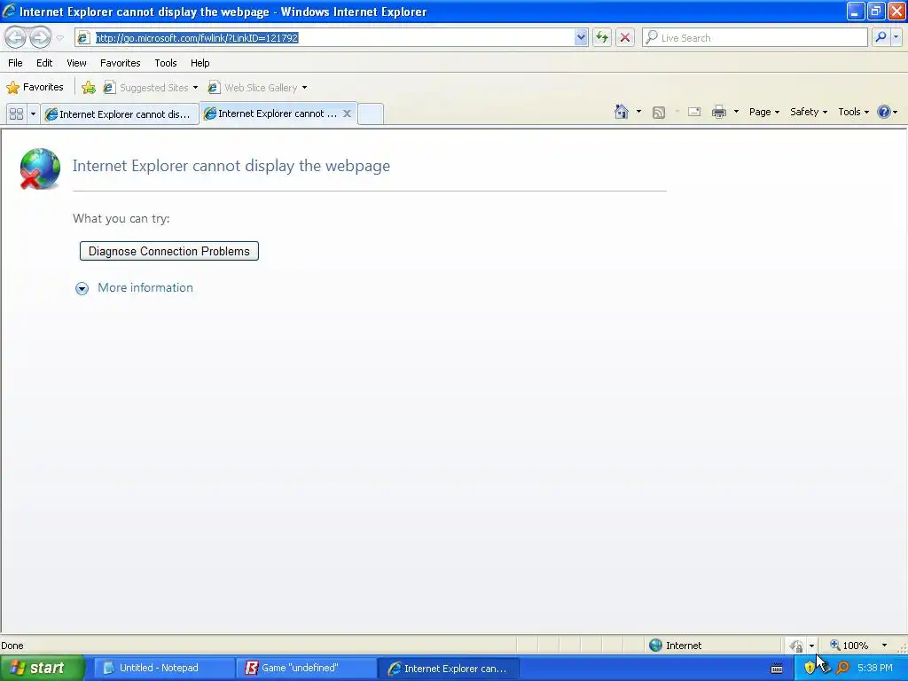Click the Web Slice Gallery page icon
908x681 pixels.
coord(214,88)
